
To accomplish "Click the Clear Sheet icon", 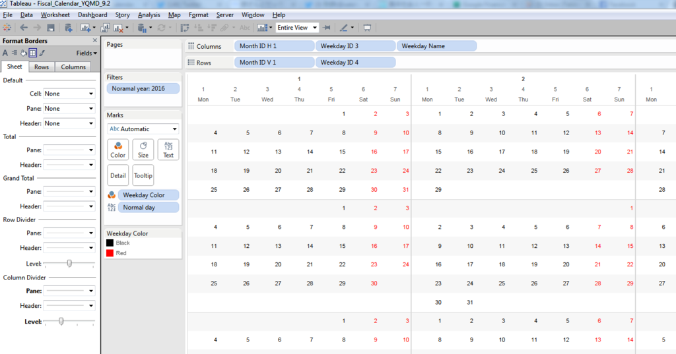I will 118,28.
